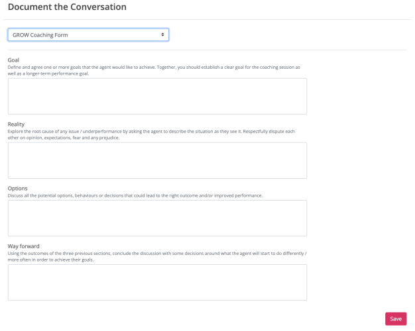Click the Reality field label
Screen dimensions: 415x331
point(16,124)
